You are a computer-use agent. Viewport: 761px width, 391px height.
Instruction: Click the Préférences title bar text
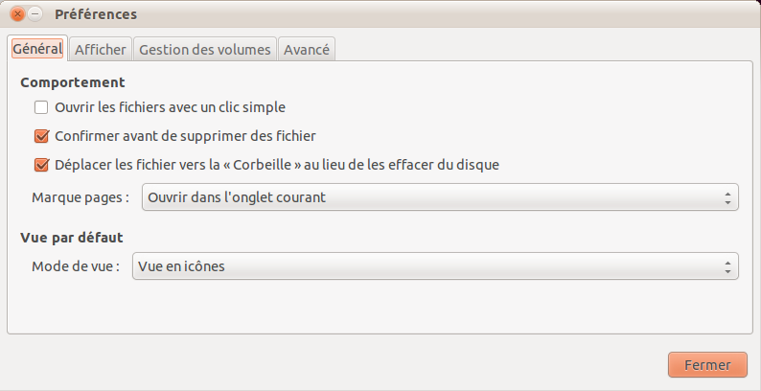point(96,14)
